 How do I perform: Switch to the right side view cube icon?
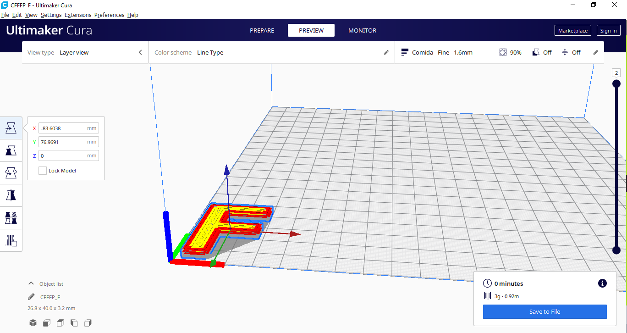pyautogui.click(x=88, y=323)
